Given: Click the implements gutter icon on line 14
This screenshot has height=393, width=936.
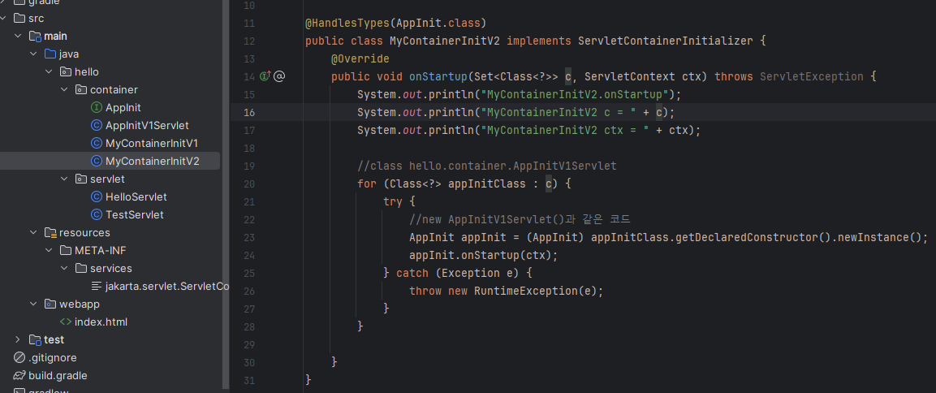Looking at the screenshot, I should pos(265,76).
